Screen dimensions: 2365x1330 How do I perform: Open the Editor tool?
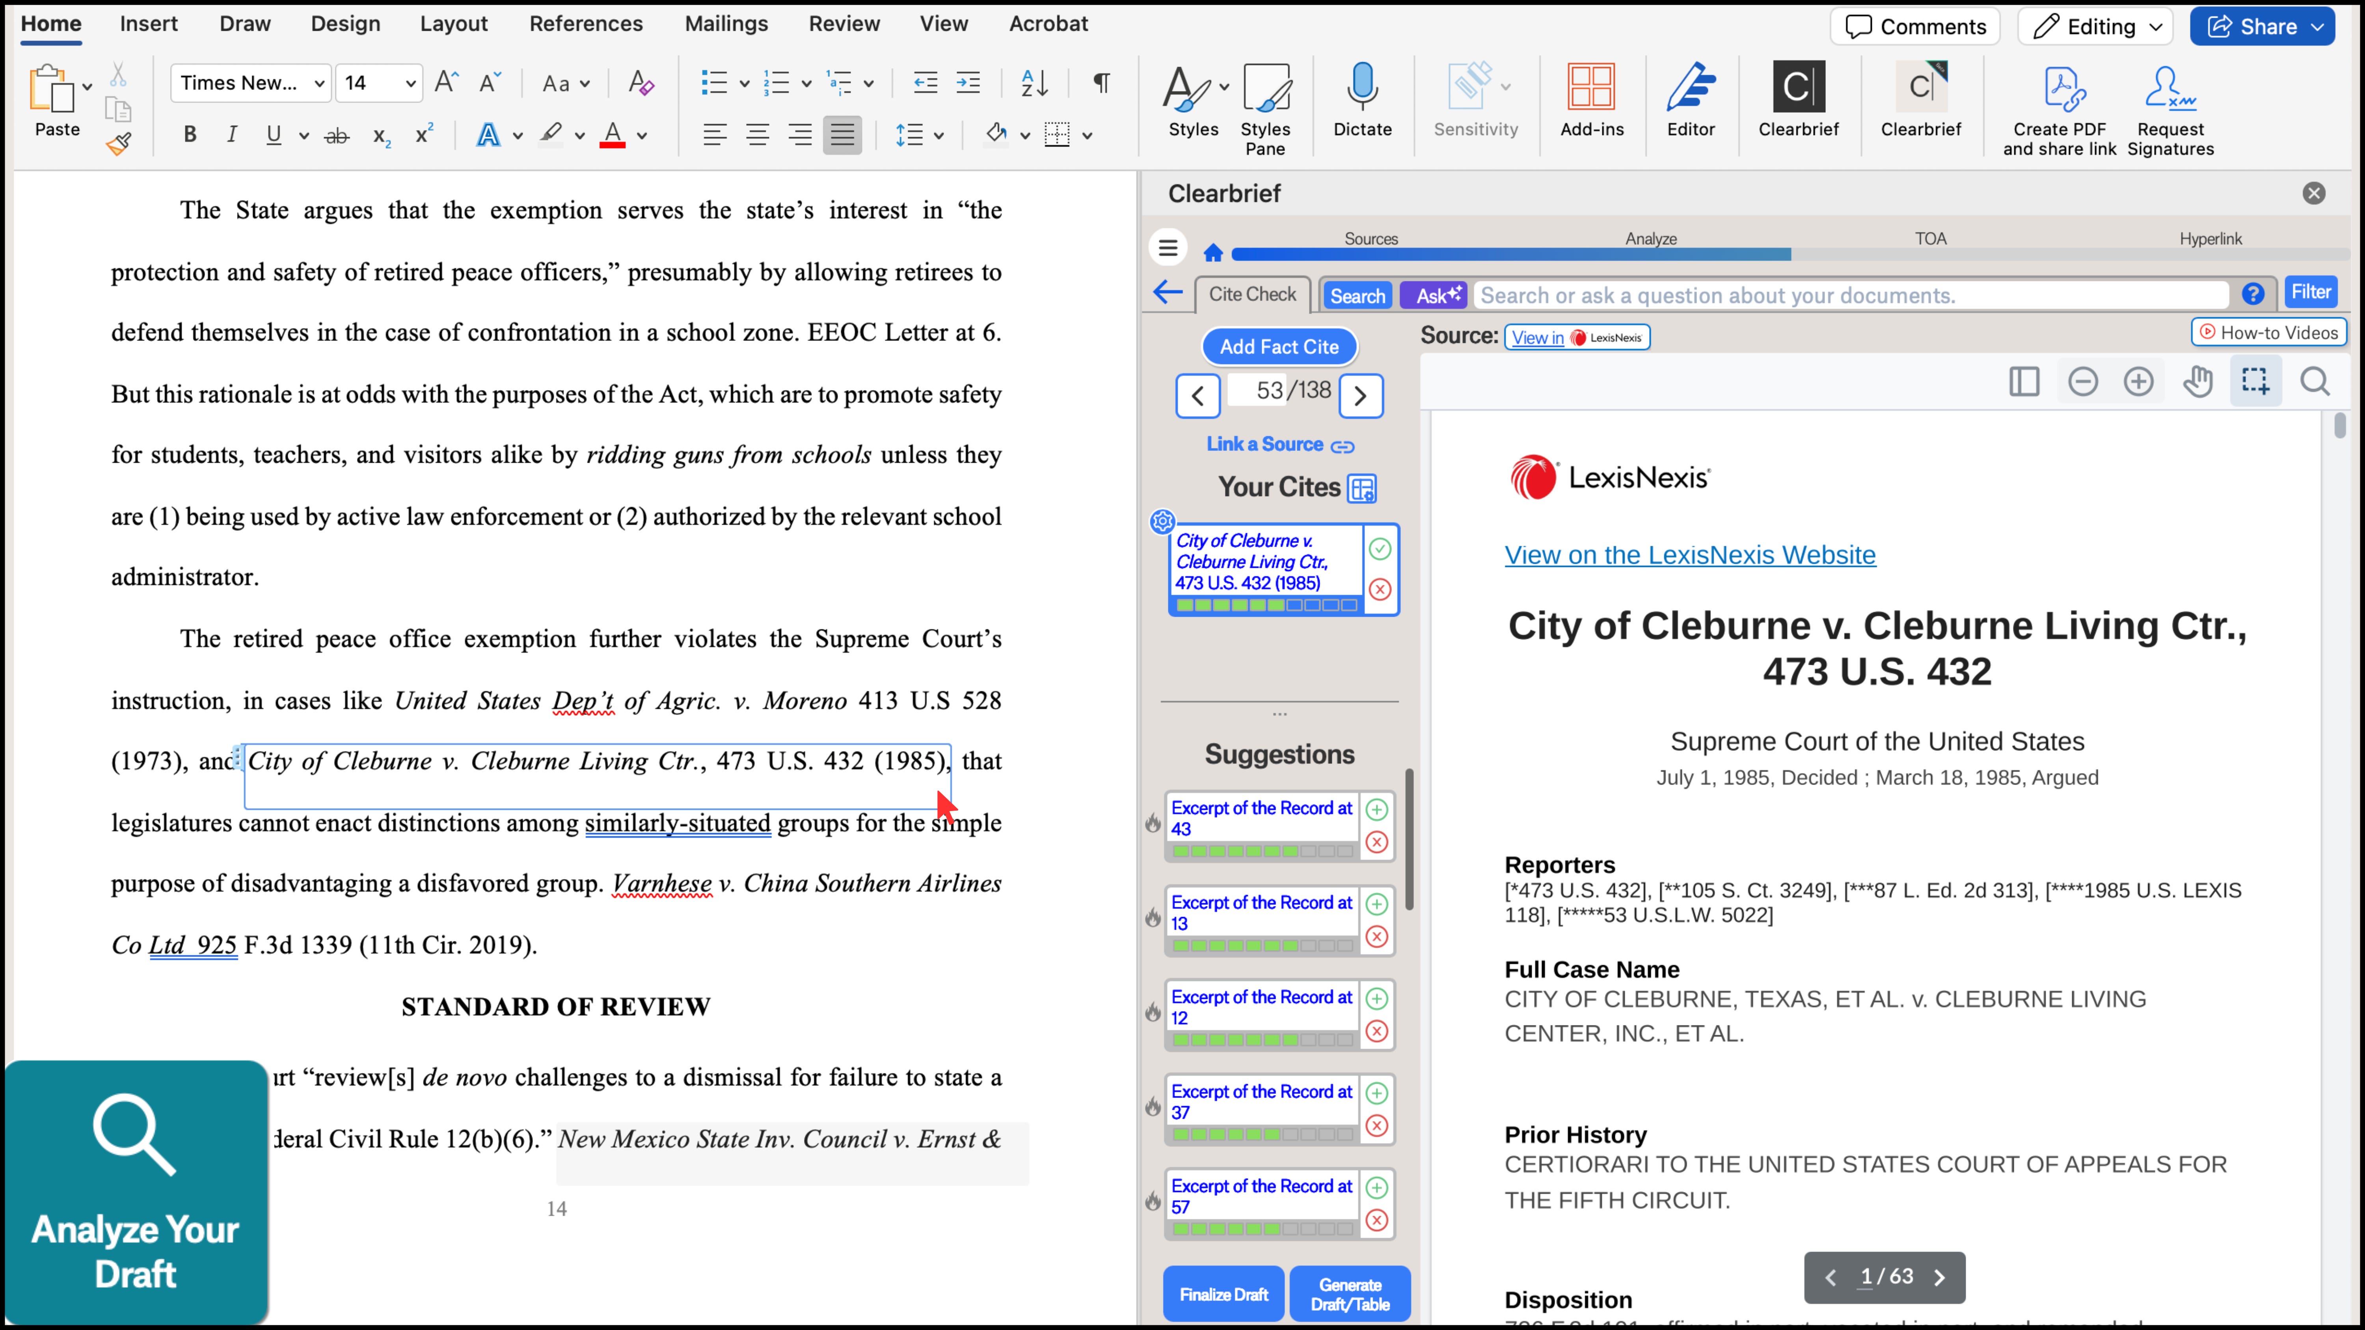[1690, 99]
